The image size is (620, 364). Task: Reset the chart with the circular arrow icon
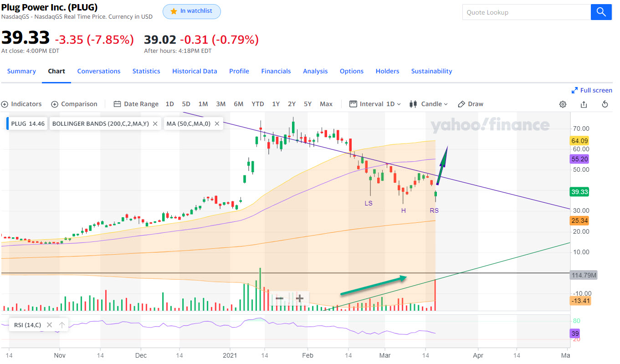pos(605,104)
